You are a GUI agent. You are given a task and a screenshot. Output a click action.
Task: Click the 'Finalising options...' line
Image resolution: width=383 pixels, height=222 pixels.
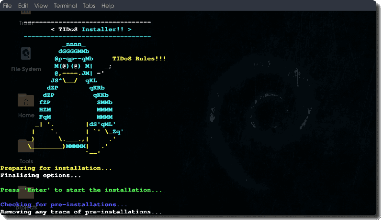(x=41, y=176)
